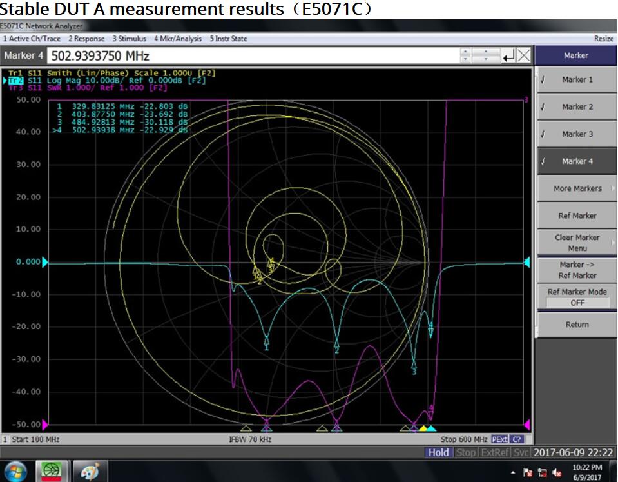Click the wide step-up arrow in the entry bar

(486, 52)
